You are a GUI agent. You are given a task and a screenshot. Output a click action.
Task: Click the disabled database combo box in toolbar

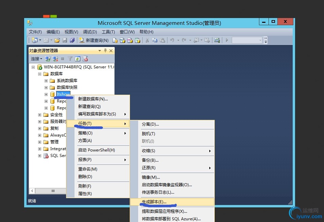click(x=247, y=40)
